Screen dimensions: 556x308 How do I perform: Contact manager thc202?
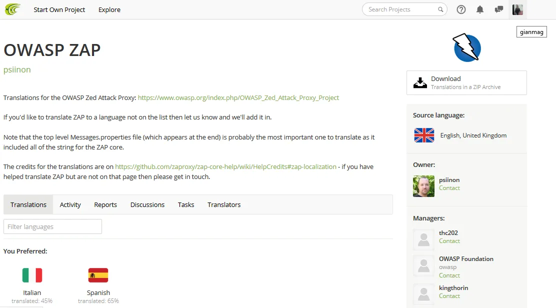[449, 240]
